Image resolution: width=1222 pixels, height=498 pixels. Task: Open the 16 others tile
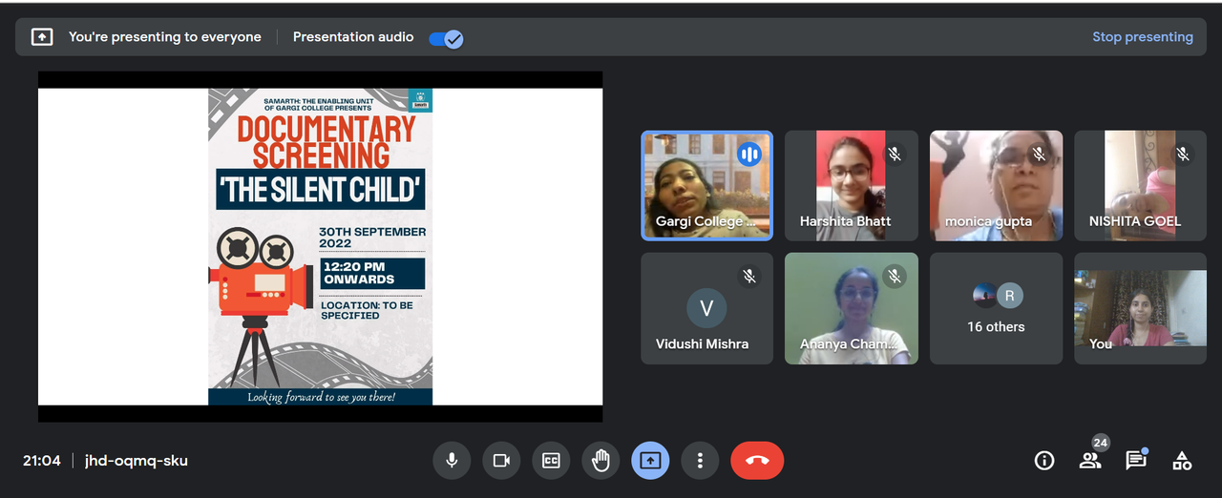[x=996, y=308]
